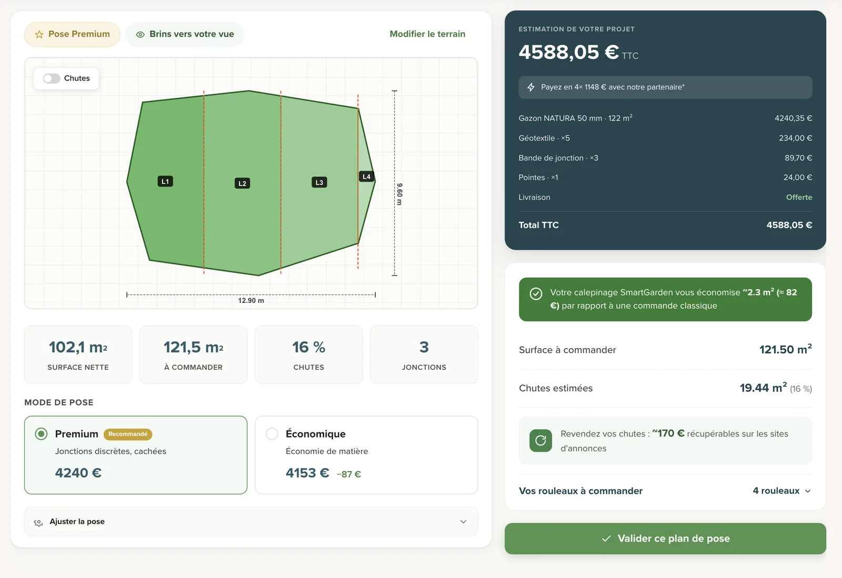Open the Pose Premium chip
The image size is (842, 578).
coord(72,35)
